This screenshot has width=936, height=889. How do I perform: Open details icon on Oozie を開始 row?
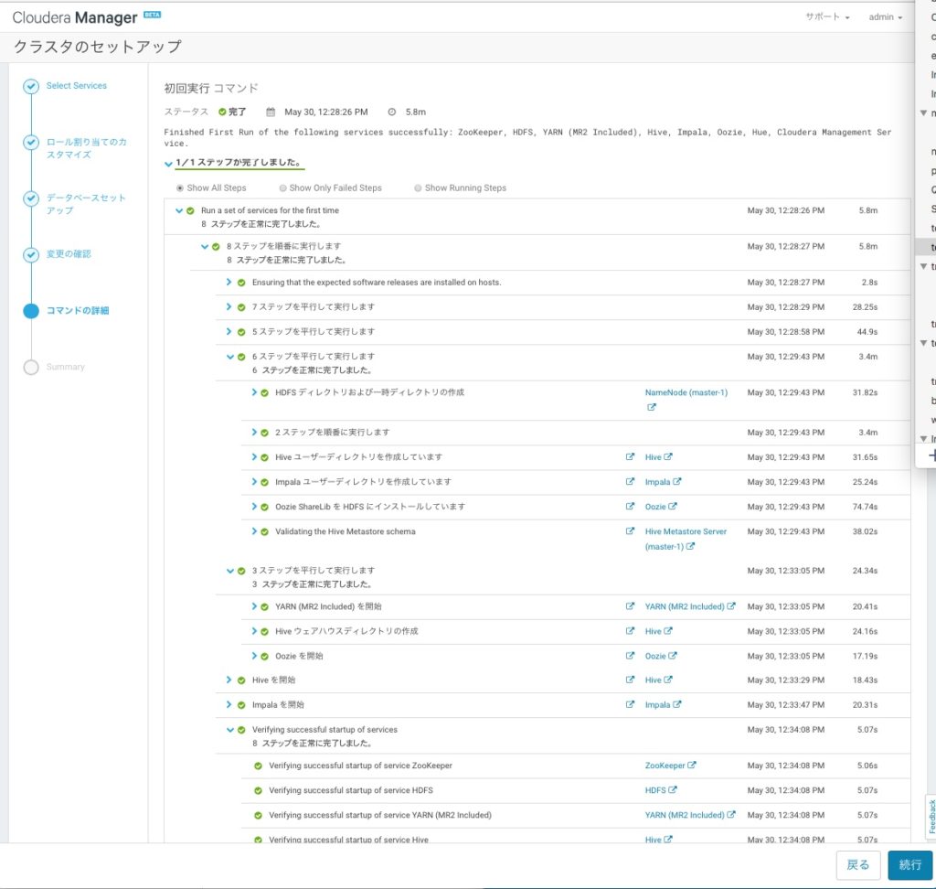pos(630,656)
